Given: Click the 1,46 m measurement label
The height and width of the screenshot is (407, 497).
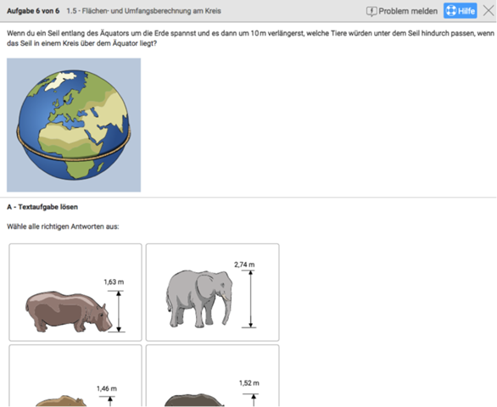Looking at the screenshot, I should click(x=107, y=388).
